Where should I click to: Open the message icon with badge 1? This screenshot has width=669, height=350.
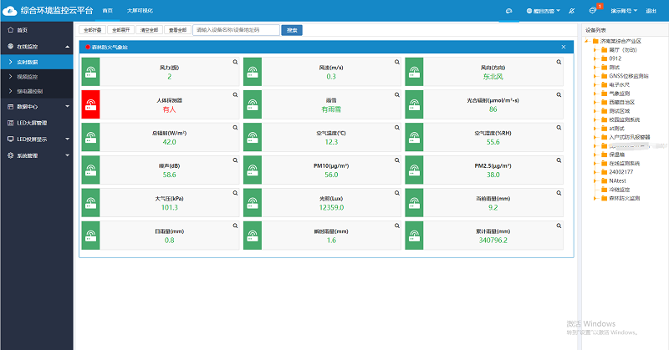593,11
